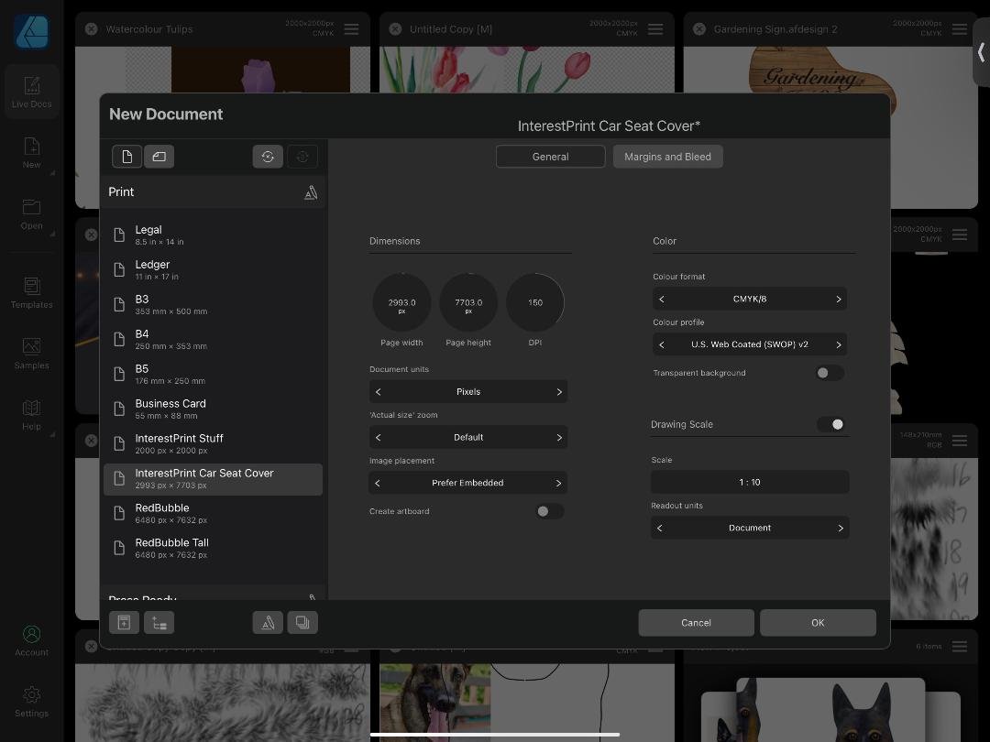Screen dimensions: 990x742
Task: Turn on Create artboard toggle
Action: [549, 511]
